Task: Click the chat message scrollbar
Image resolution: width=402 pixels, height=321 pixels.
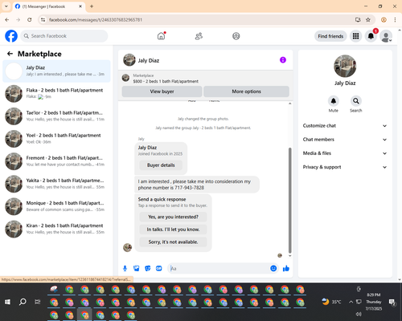Action: (x=289, y=200)
